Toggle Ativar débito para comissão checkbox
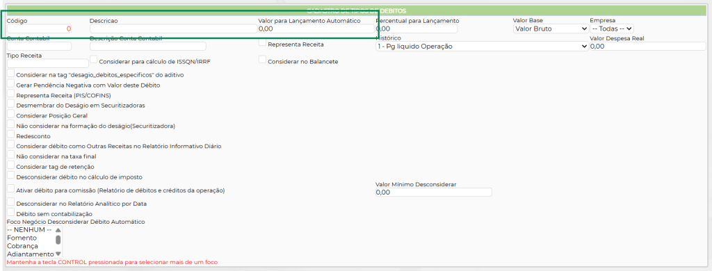Viewport: 712px width, 271px height. pos(11,189)
